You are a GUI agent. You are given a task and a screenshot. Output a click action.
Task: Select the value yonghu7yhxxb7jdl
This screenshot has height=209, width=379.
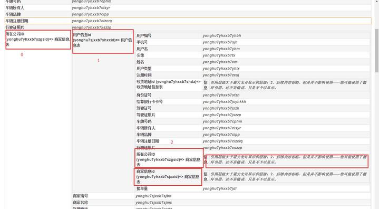pyautogui.click(x=219, y=188)
